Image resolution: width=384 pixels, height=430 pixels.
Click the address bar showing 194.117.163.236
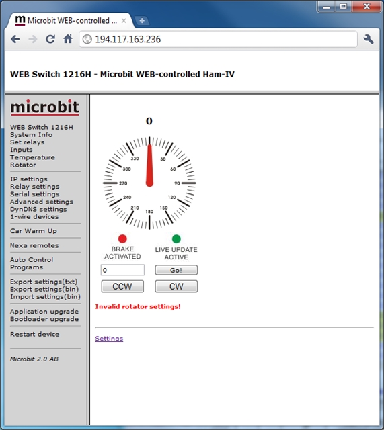click(x=218, y=39)
